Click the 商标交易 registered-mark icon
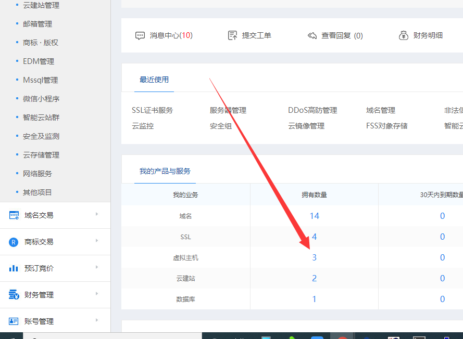This screenshot has height=339, width=463. pos(14,242)
